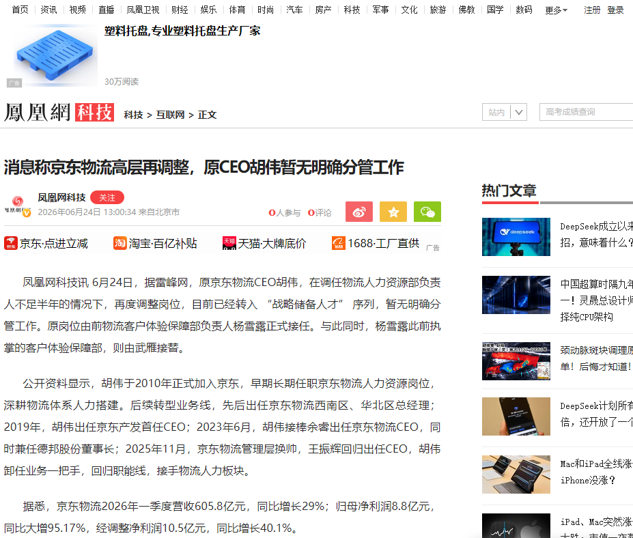Open 视频 in top navigation
Image resolution: width=633 pixels, height=538 pixels.
[78, 10]
